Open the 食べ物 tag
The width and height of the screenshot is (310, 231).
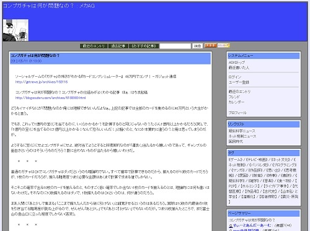pos(284,181)
